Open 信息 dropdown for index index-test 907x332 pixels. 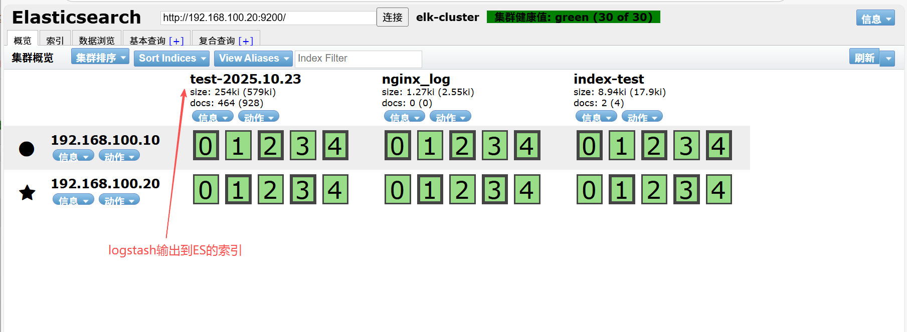point(596,117)
